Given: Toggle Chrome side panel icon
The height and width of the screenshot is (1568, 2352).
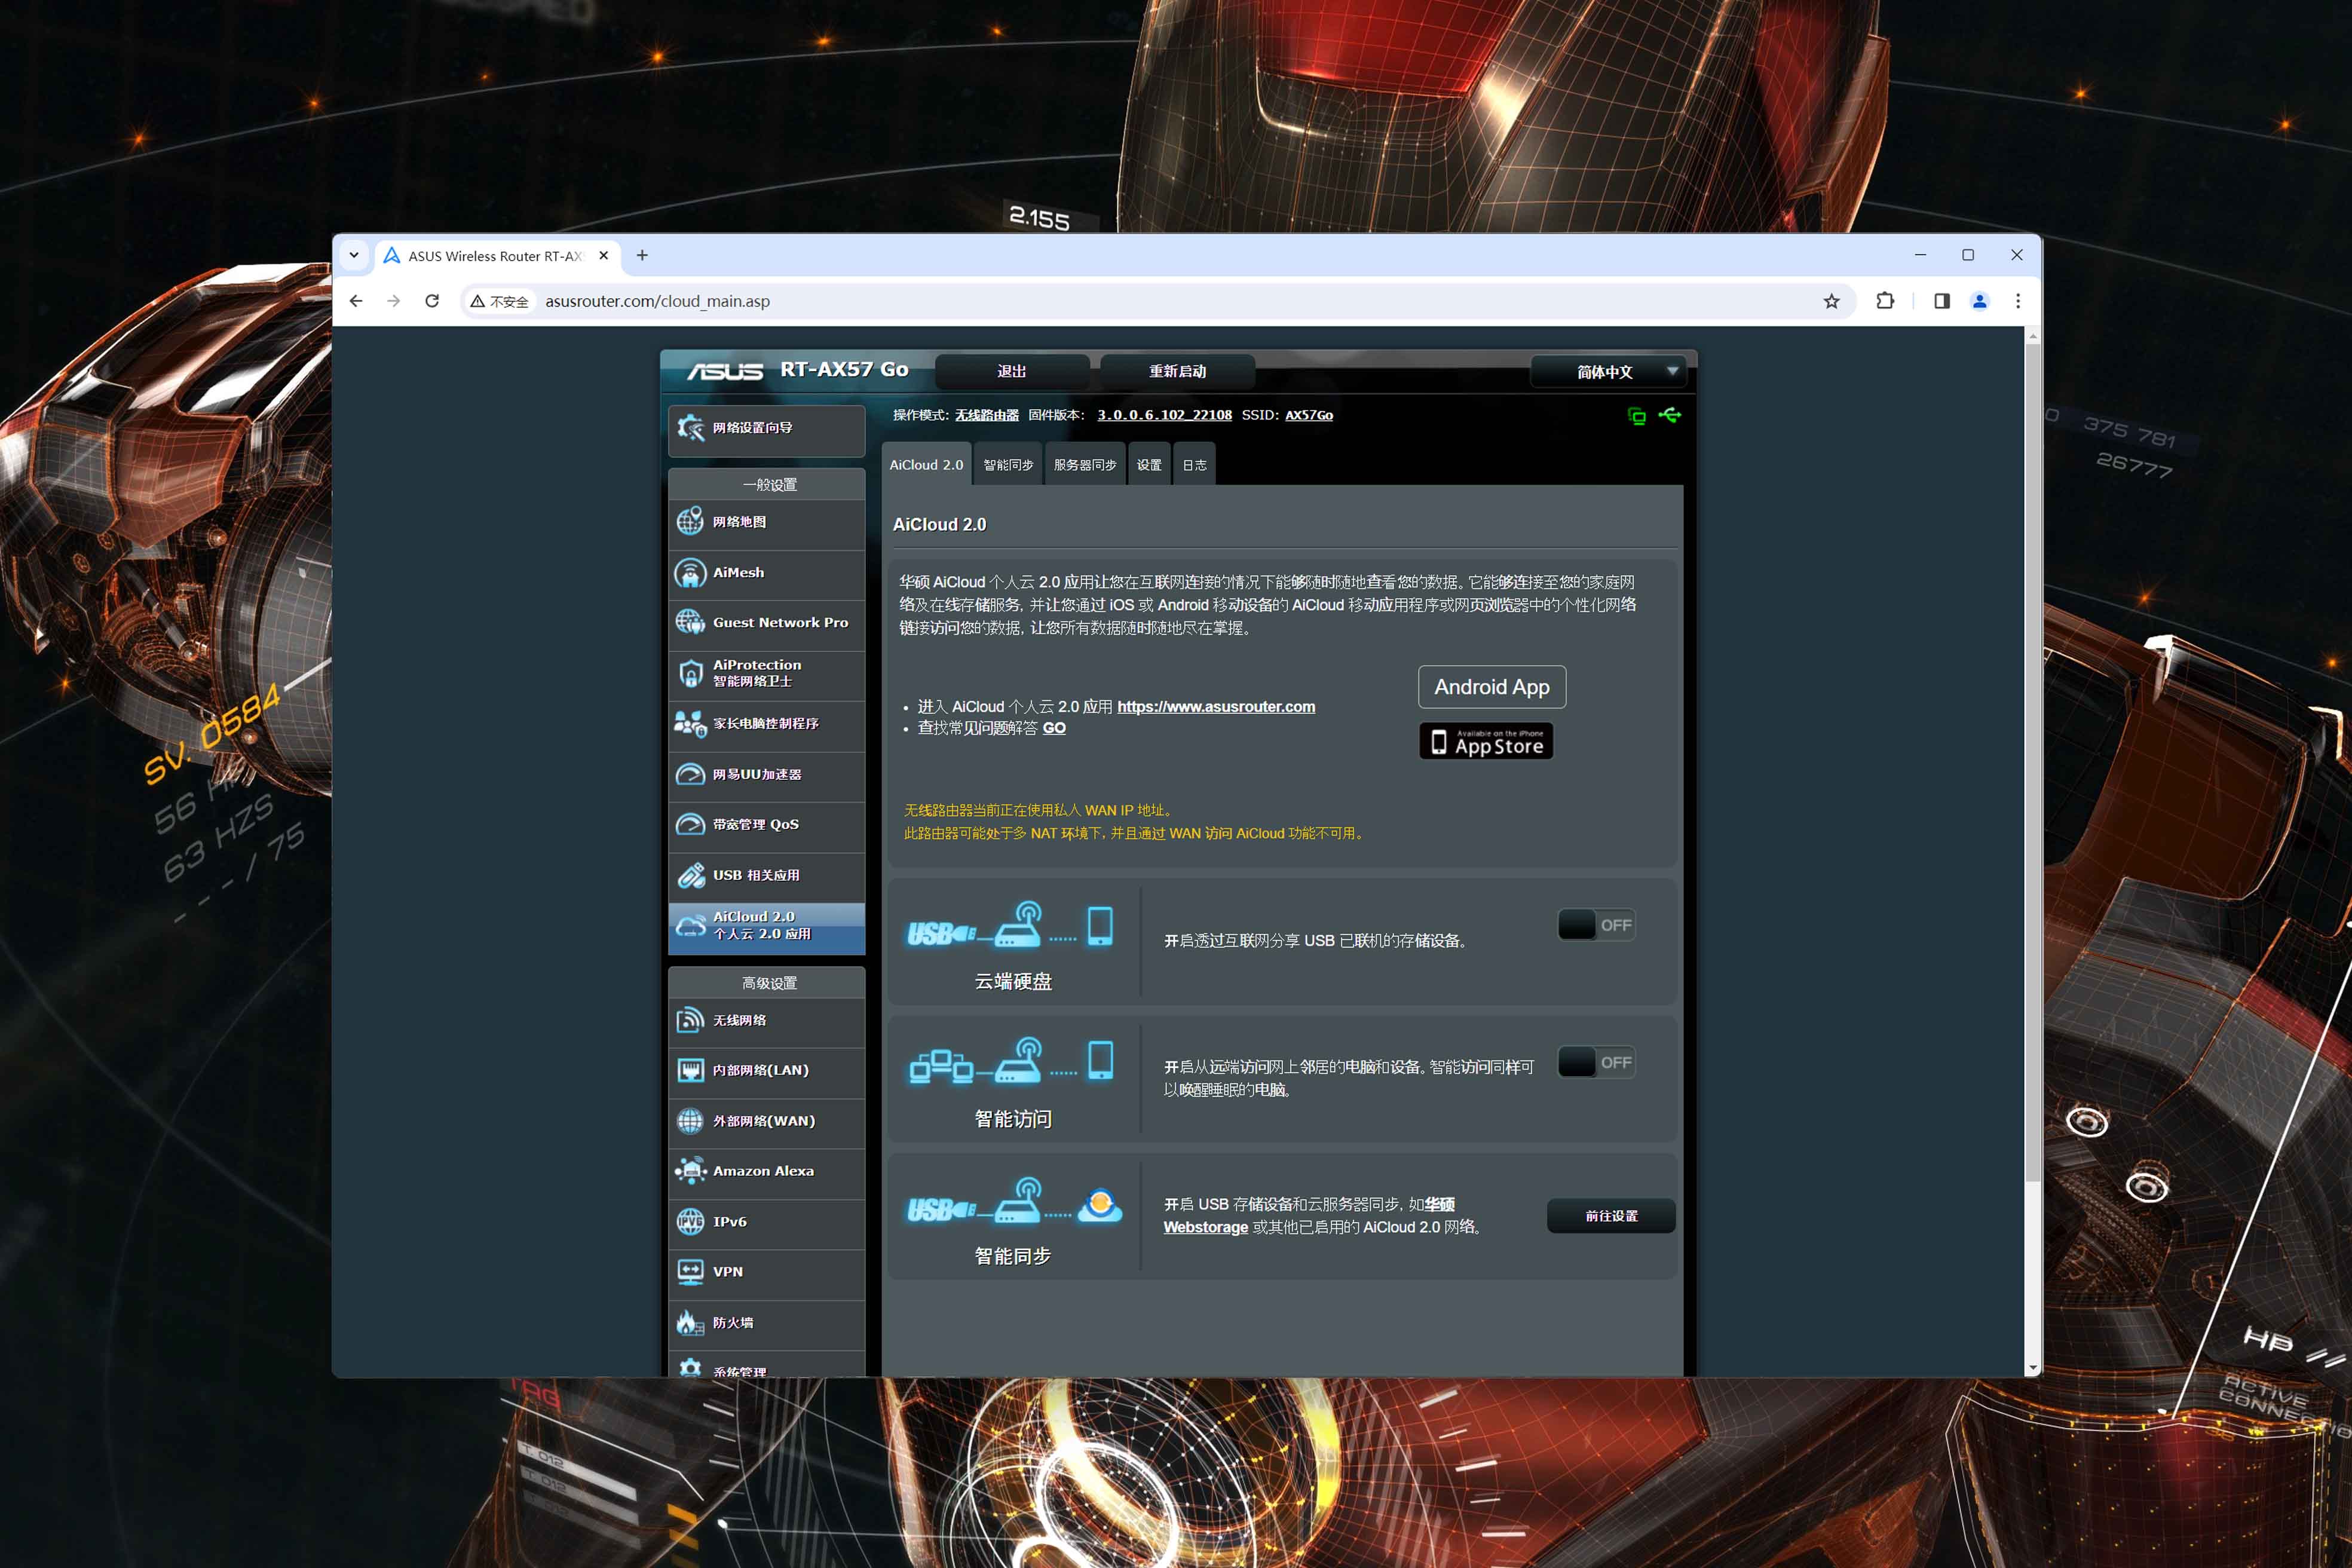Looking at the screenshot, I should (x=1941, y=301).
